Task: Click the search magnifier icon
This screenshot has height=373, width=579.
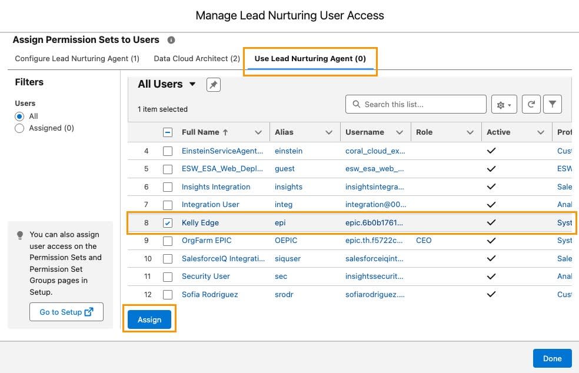Action: pyautogui.click(x=356, y=104)
